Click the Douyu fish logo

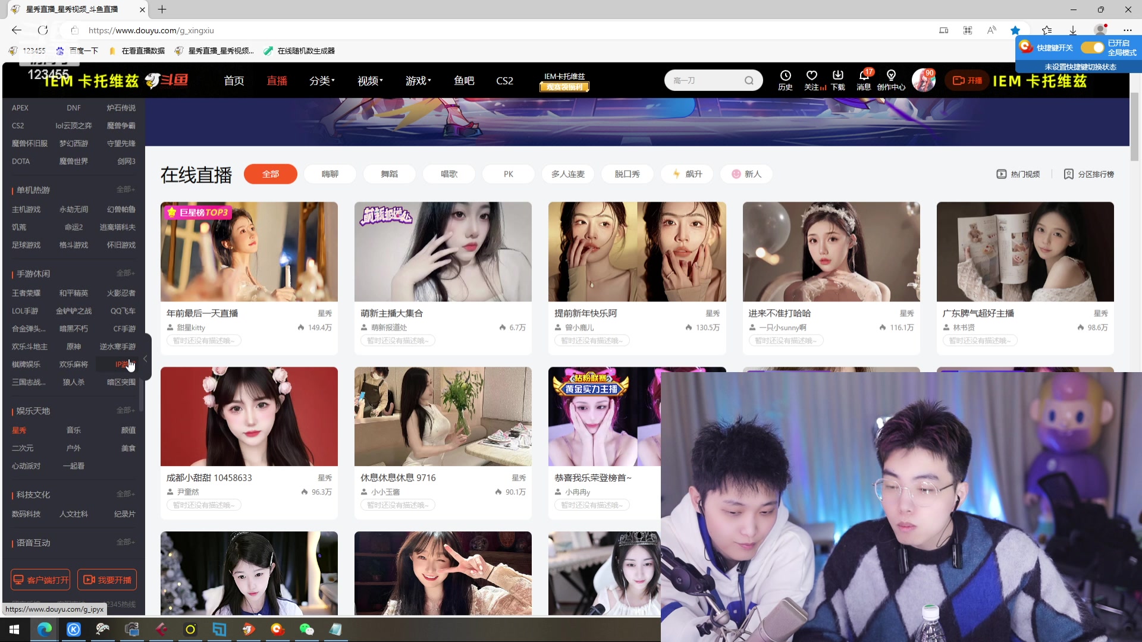(x=168, y=80)
